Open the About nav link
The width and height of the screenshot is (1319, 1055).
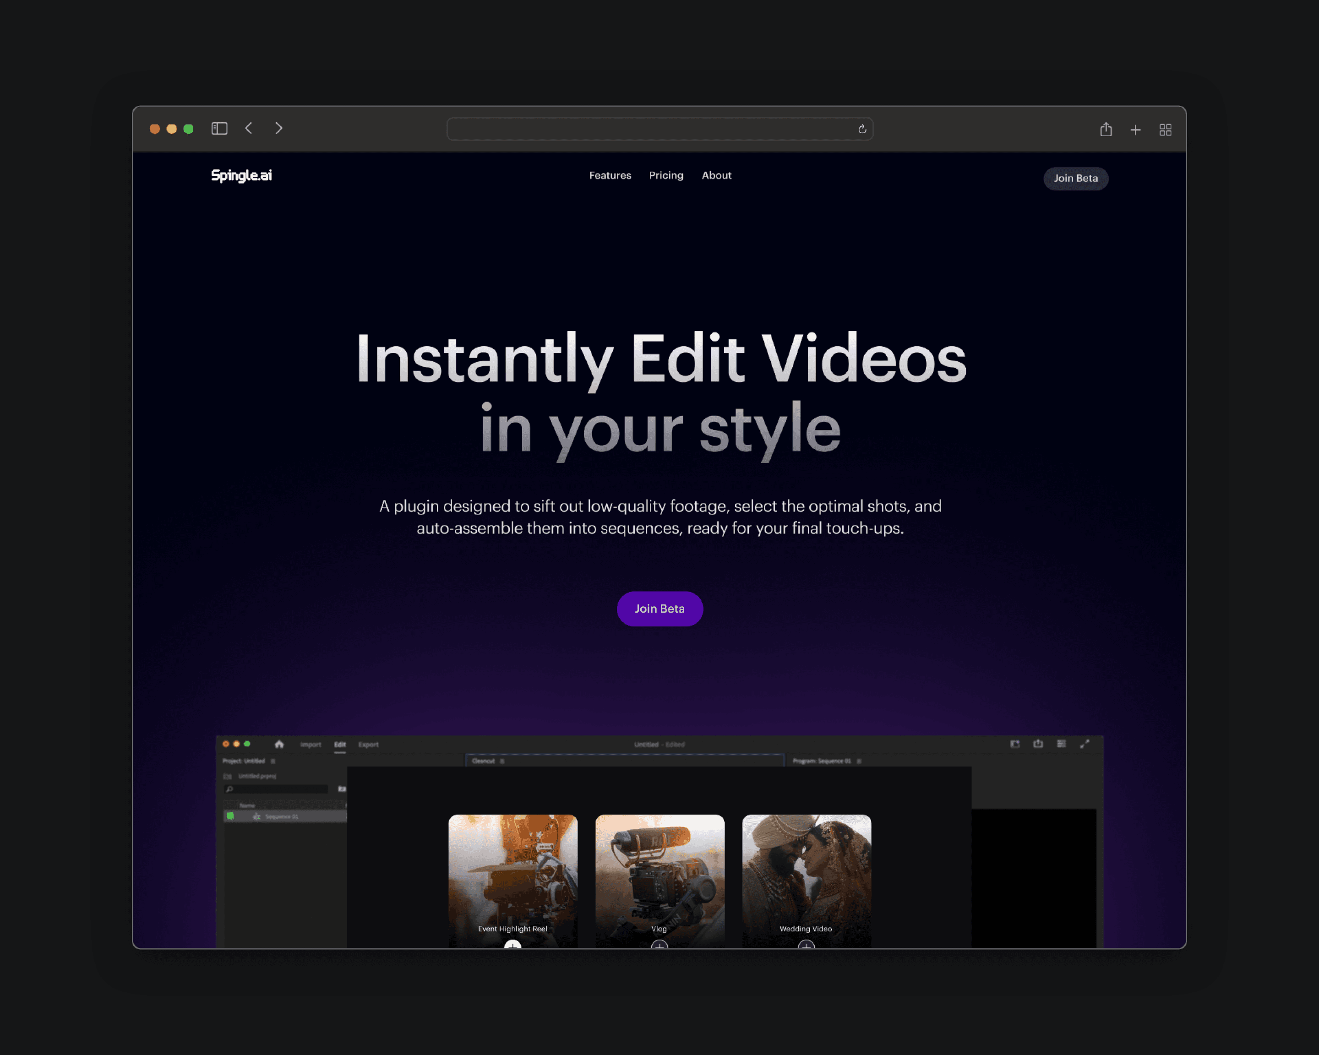[716, 175]
